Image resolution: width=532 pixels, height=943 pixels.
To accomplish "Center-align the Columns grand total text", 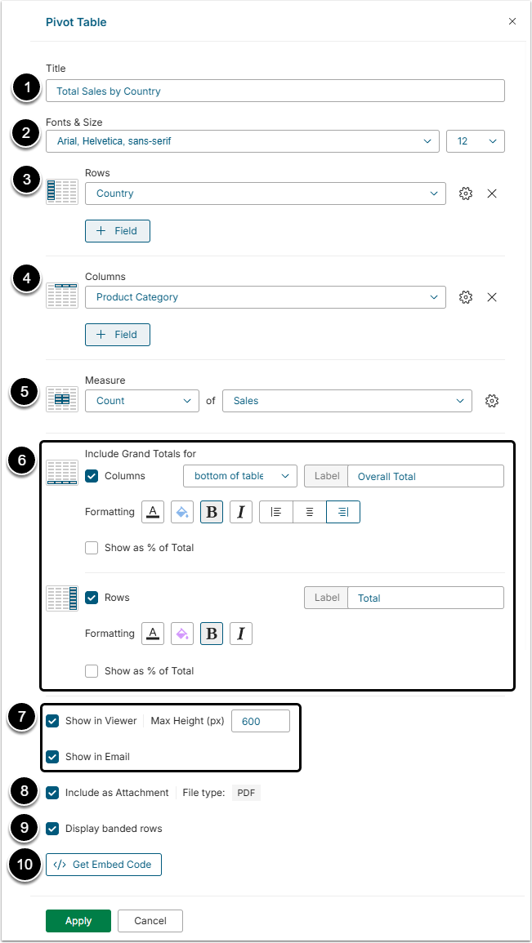I will tap(310, 512).
